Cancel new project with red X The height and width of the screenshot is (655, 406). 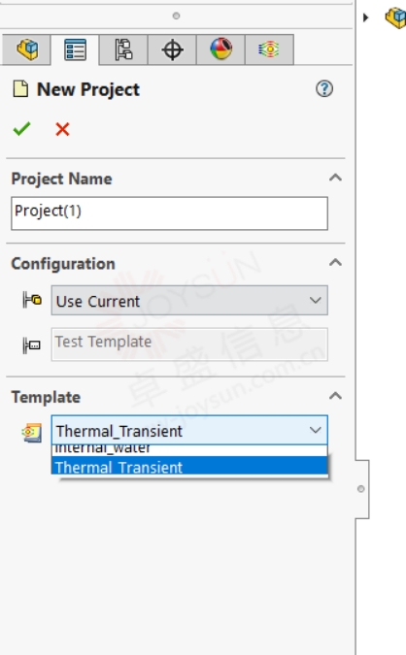62,129
